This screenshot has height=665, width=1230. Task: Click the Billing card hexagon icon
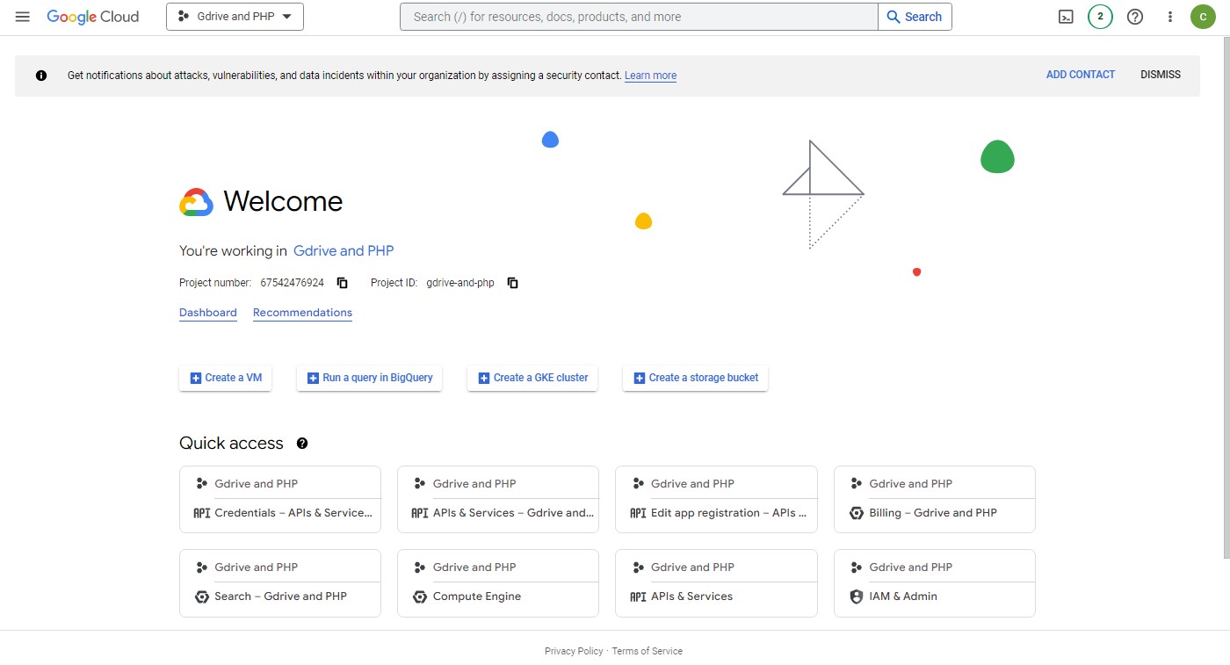pyautogui.click(x=857, y=513)
